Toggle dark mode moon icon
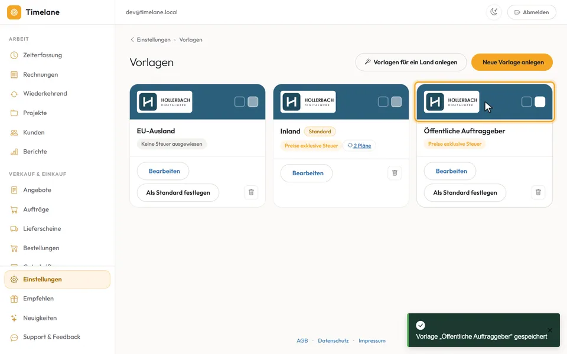The image size is (567, 354). [494, 12]
